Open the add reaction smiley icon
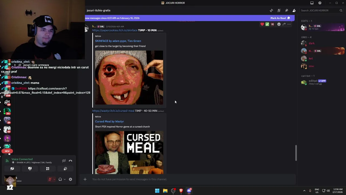 (x=279, y=24)
